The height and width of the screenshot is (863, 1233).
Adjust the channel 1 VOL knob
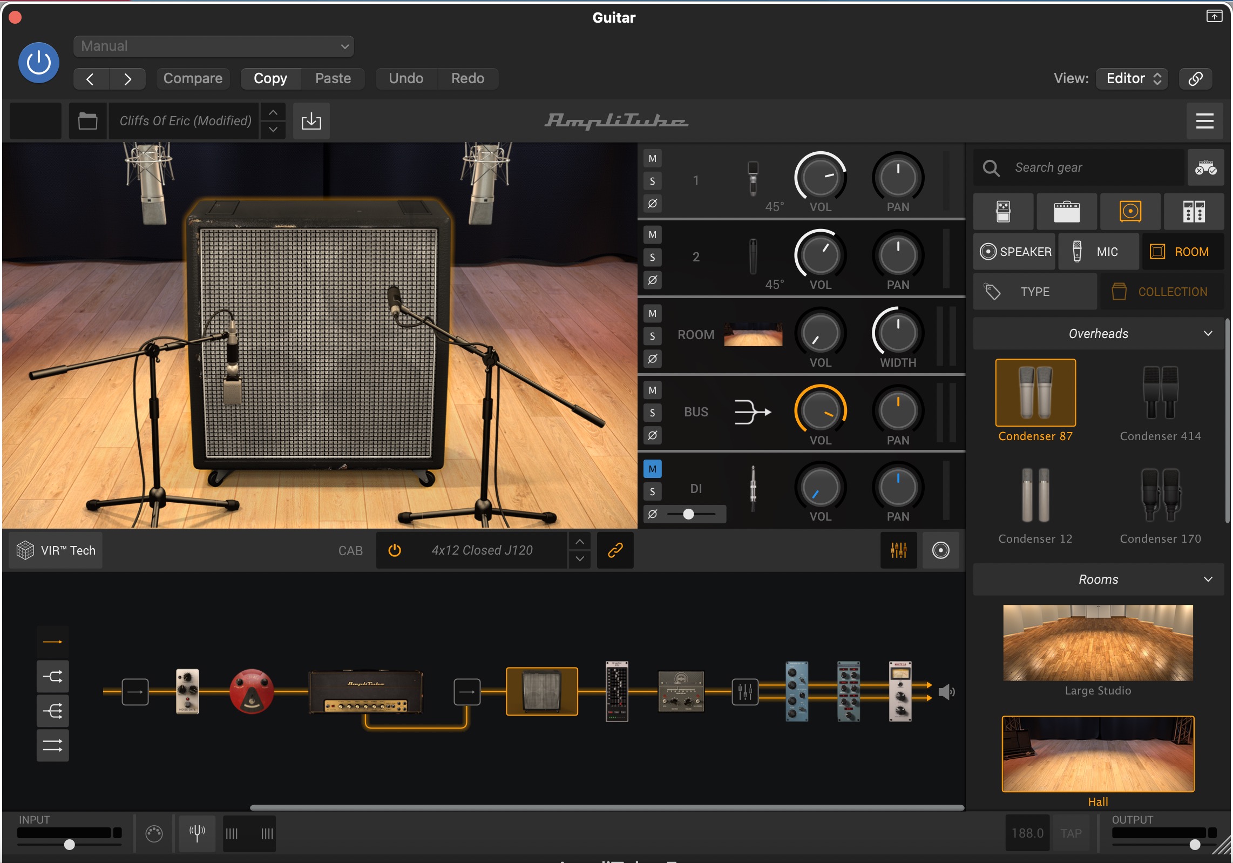click(x=821, y=177)
